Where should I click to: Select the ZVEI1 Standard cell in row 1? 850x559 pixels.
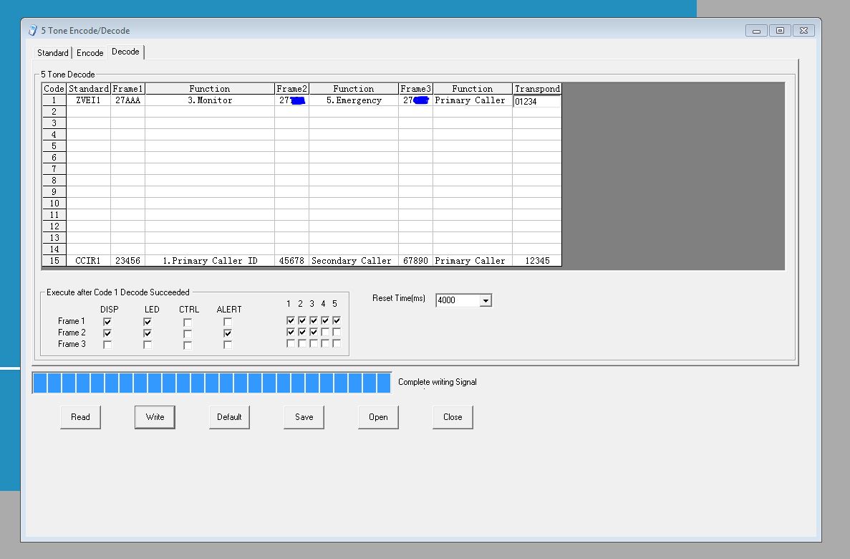(89, 101)
